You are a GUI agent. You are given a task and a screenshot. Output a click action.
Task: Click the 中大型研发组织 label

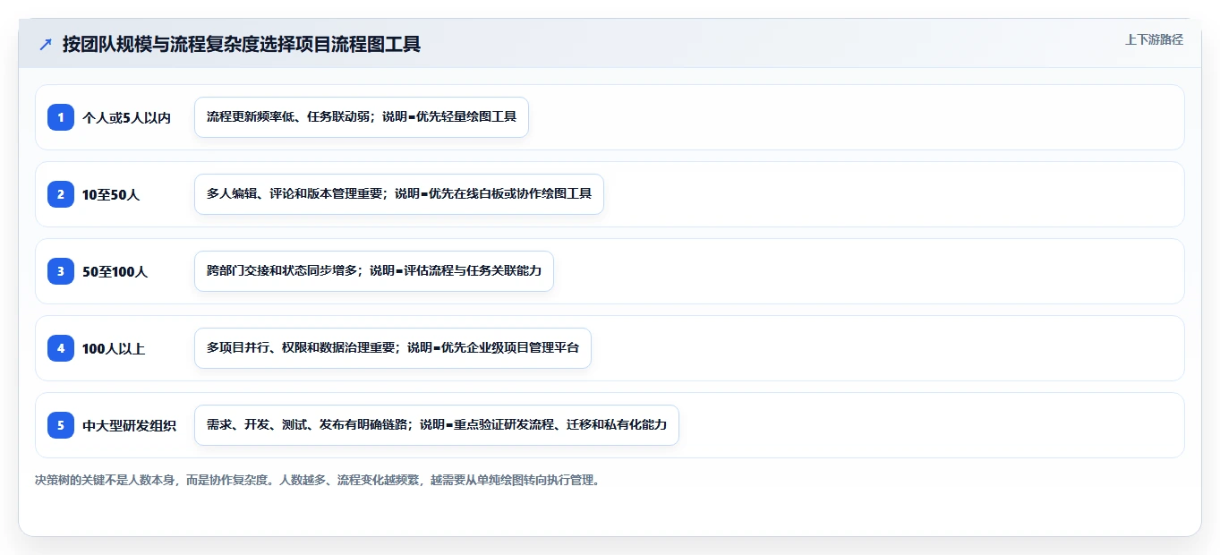click(x=130, y=425)
